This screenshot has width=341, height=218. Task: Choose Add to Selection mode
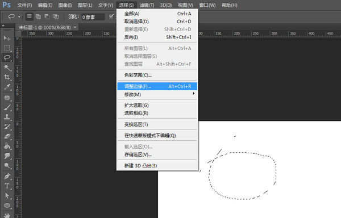(38, 16)
